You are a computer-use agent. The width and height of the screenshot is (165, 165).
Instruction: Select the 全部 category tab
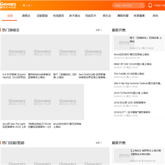10,16
